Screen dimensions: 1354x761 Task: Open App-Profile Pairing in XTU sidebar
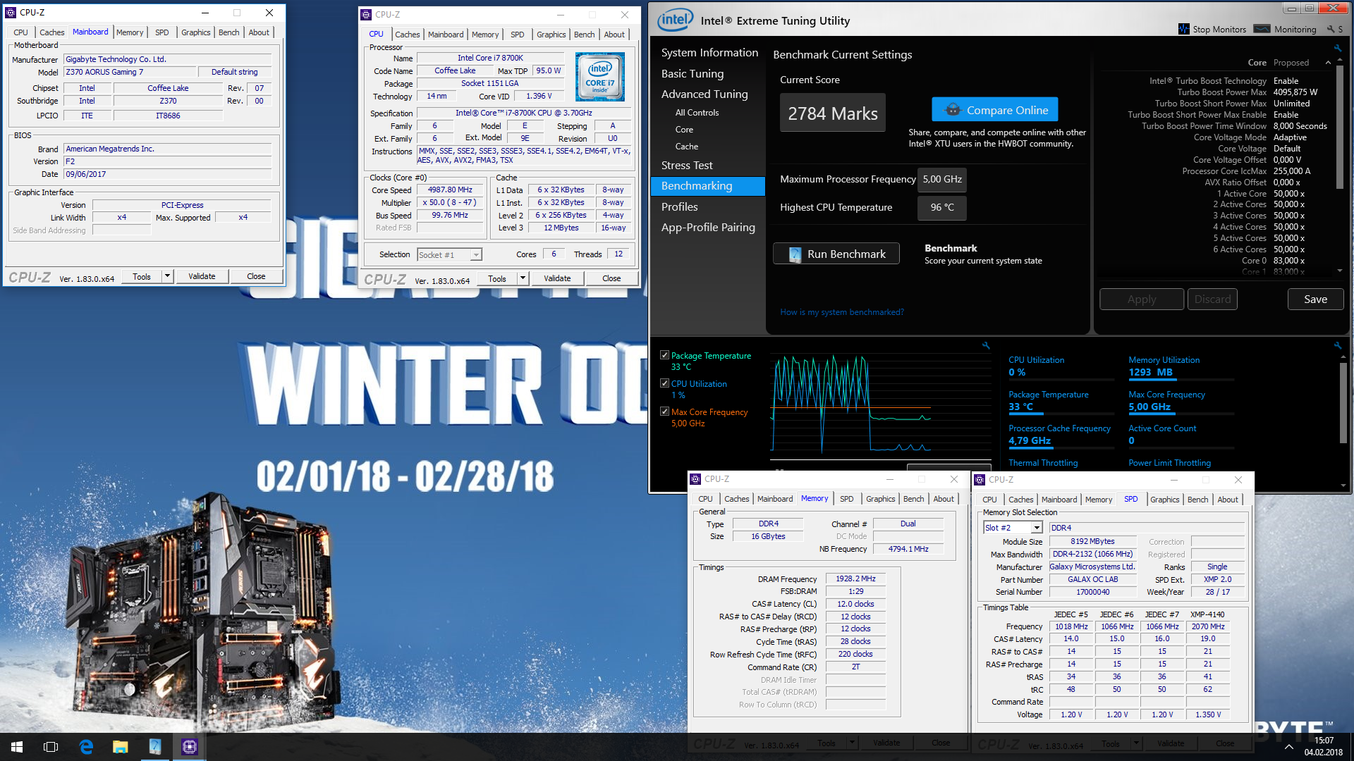point(708,228)
